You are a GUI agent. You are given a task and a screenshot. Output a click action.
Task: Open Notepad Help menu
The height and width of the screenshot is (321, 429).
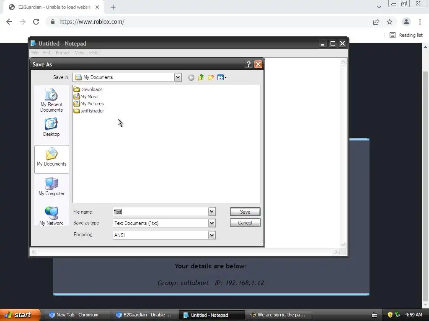point(93,53)
